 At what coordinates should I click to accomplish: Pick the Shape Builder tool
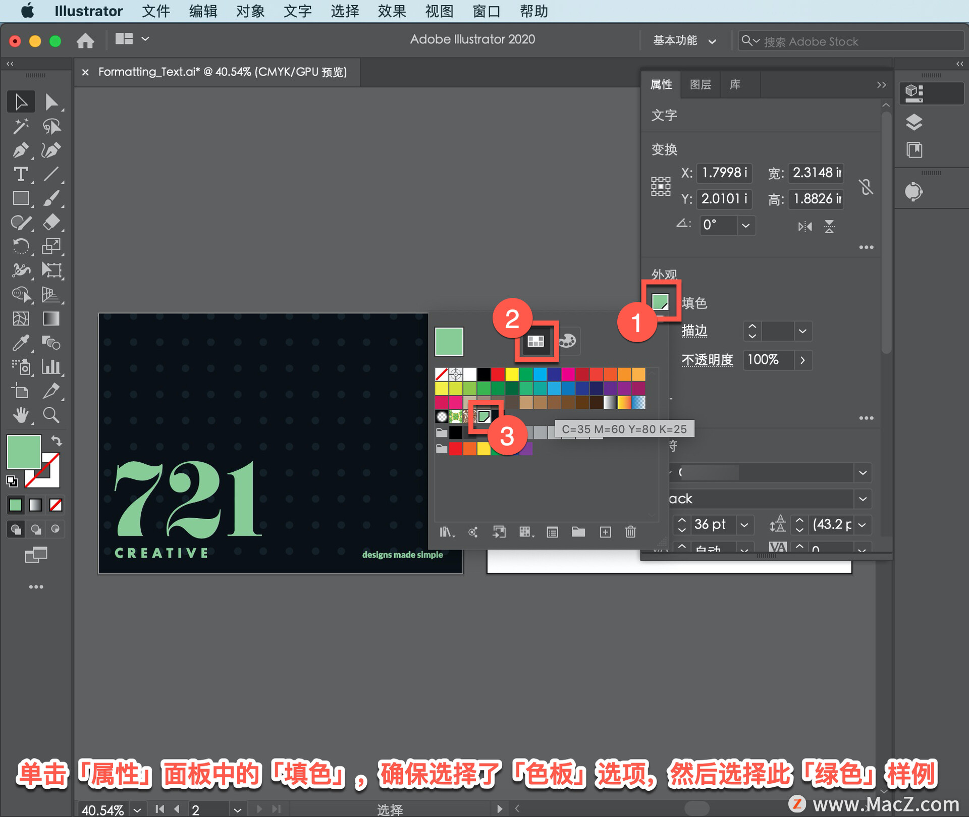[x=21, y=294]
